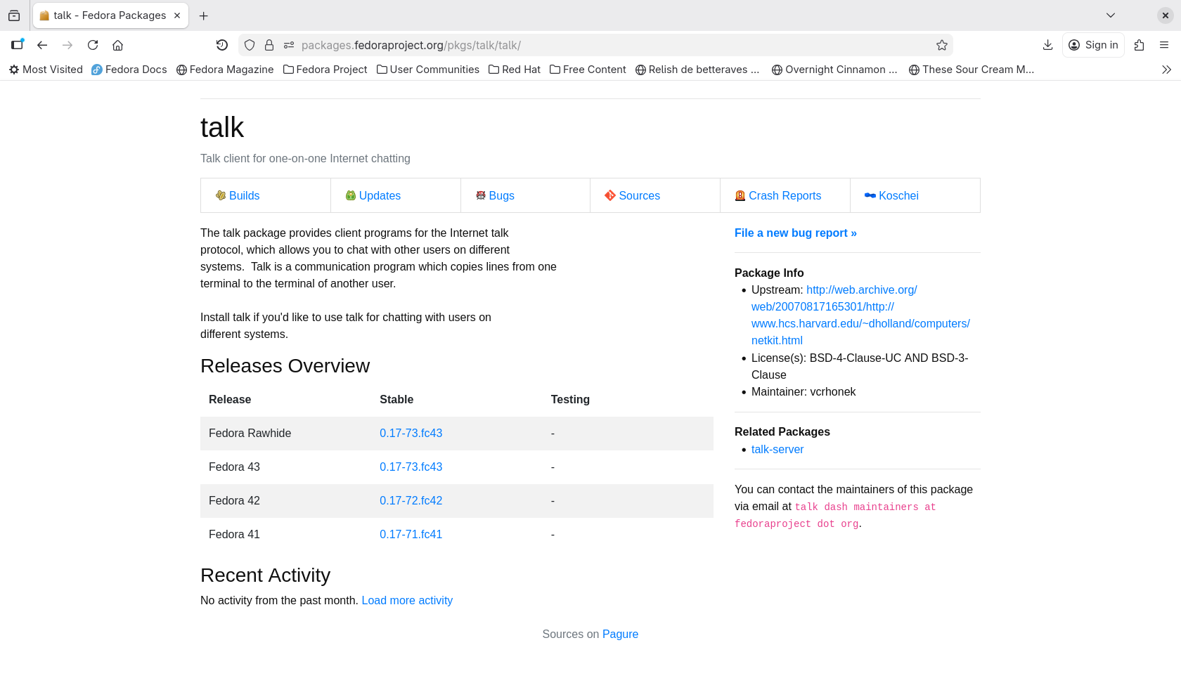The height and width of the screenshot is (690, 1181).
Task: Bookmark this page with the star icon
Action: [x=942, y=45]
